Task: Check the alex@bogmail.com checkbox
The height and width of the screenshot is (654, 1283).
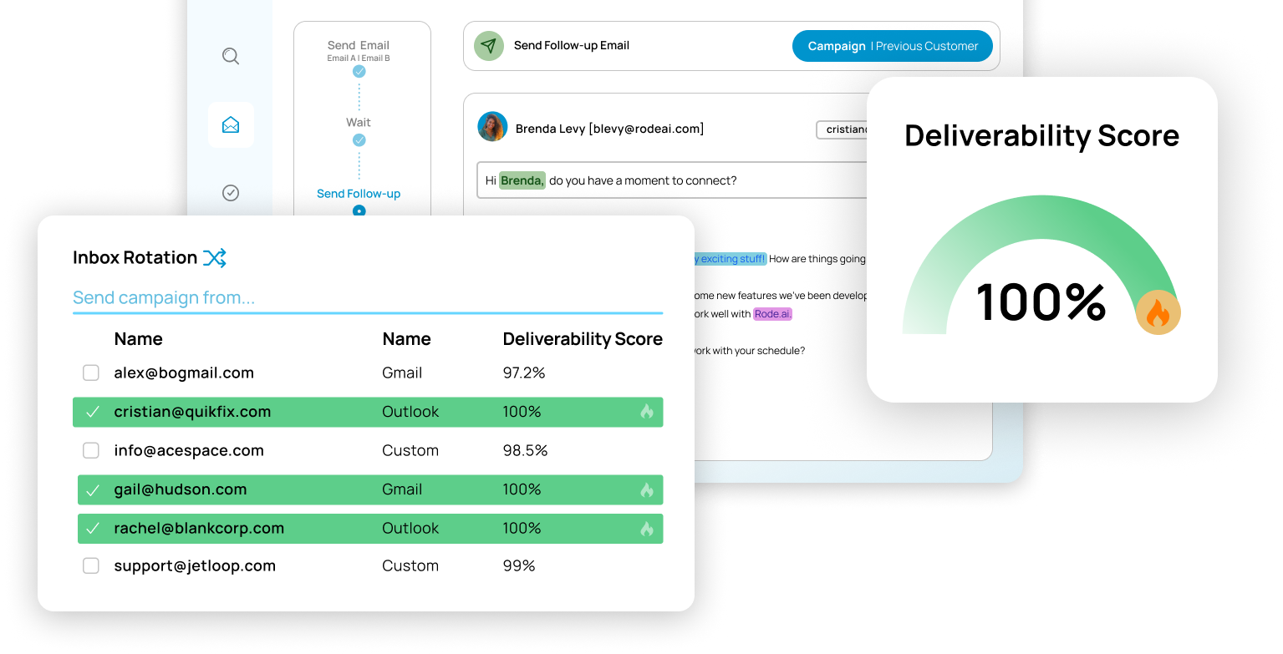Action: click(x=91, y=373)
